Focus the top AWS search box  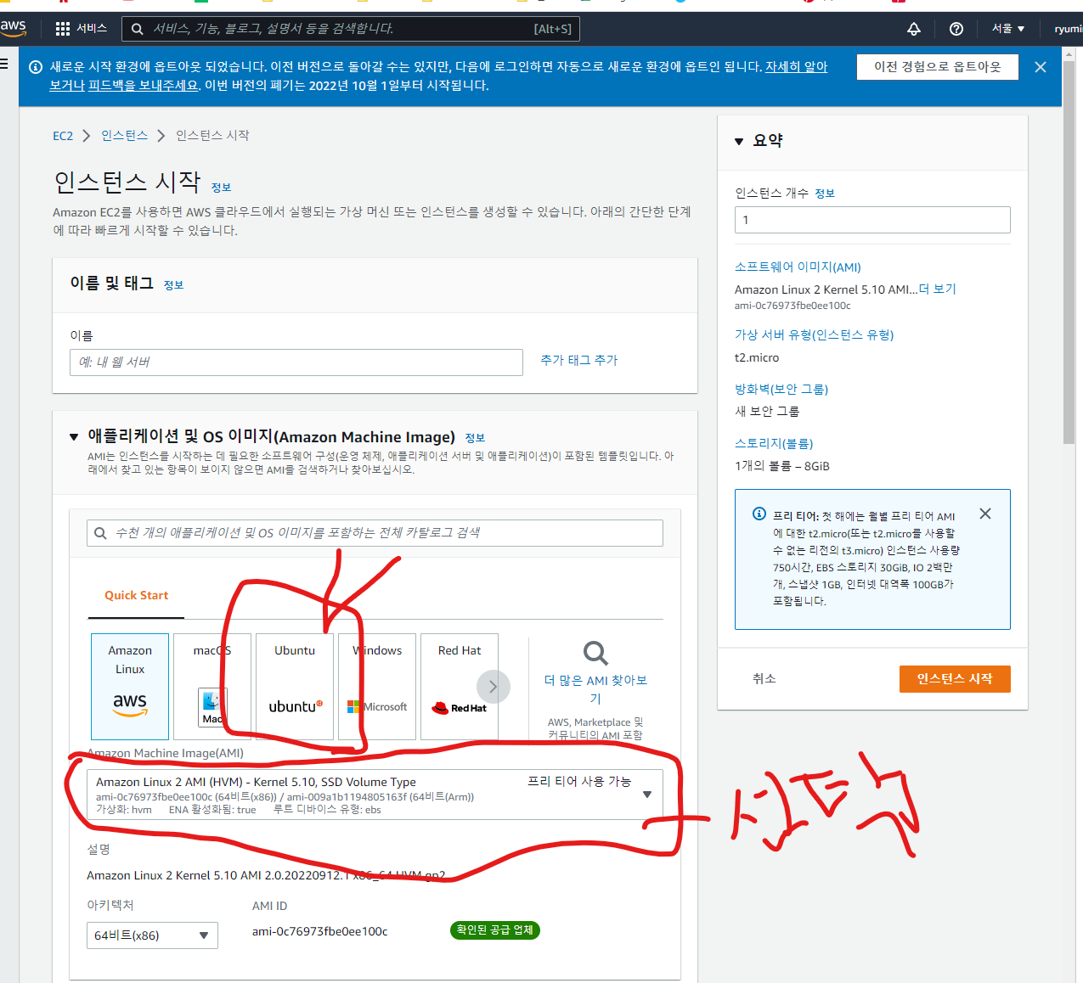click(351, 29)
